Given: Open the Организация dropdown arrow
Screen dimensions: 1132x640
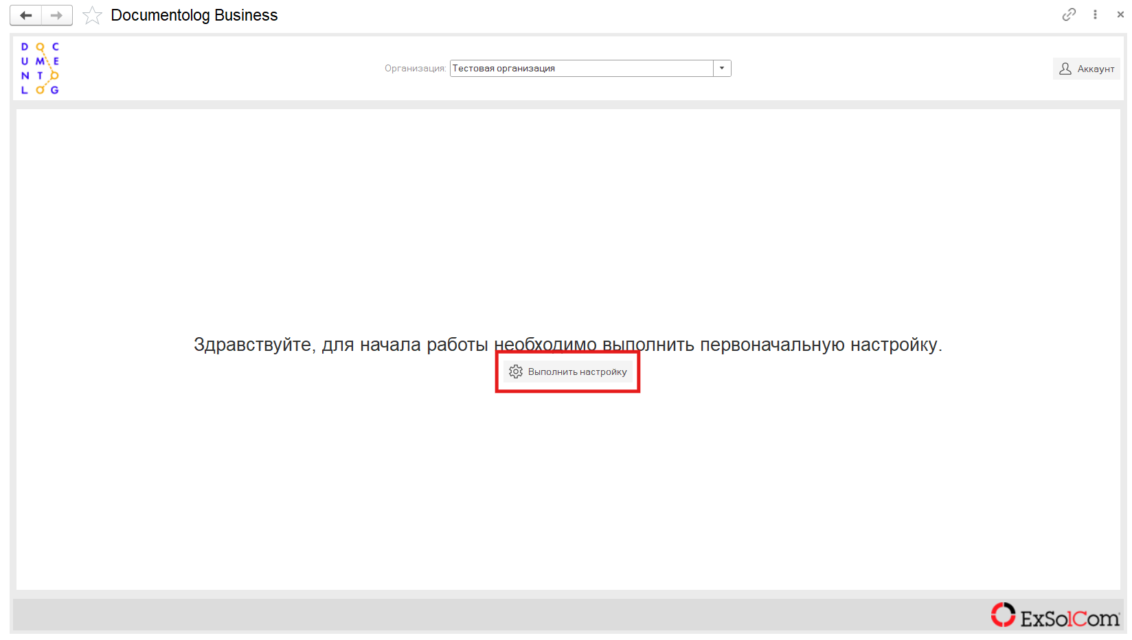Looking at the screenshot, I should point(722,68).
